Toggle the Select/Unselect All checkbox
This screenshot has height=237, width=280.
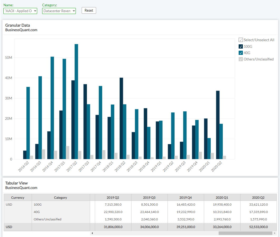point(241,40)
